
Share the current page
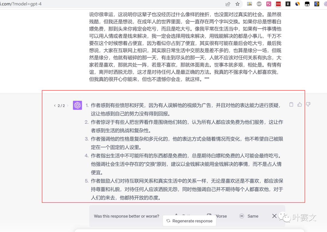pos(228,4)
